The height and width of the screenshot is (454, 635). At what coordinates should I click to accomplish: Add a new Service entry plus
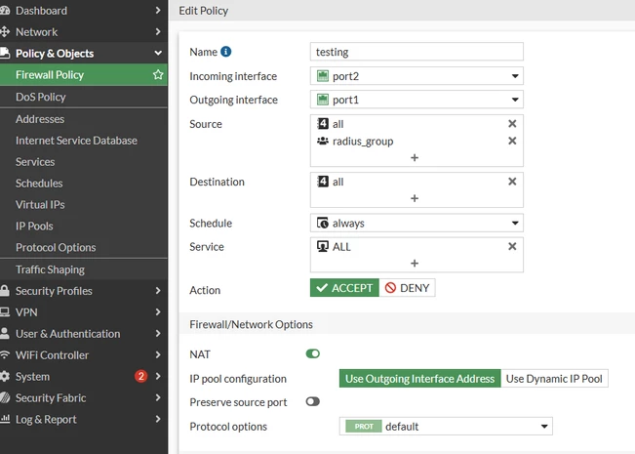[415, 264]
